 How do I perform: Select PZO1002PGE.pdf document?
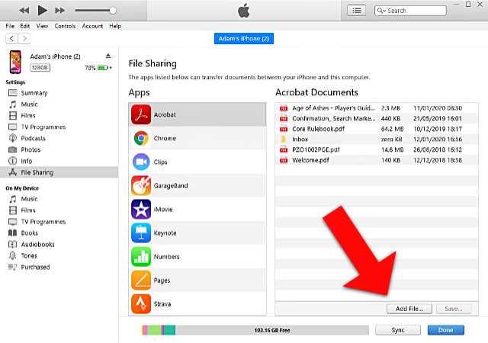point(377,149)
